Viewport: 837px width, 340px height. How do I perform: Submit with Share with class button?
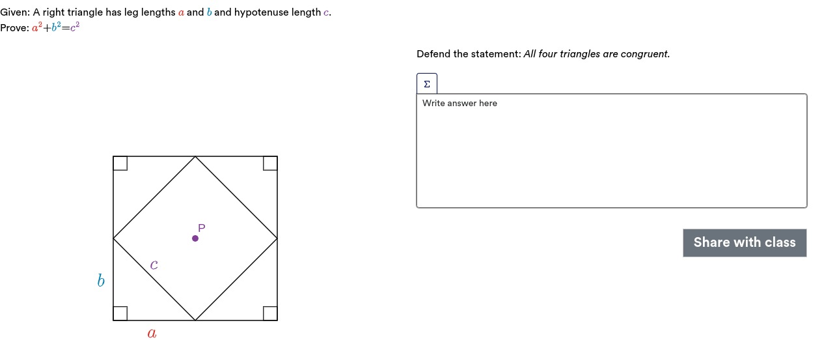745,243
